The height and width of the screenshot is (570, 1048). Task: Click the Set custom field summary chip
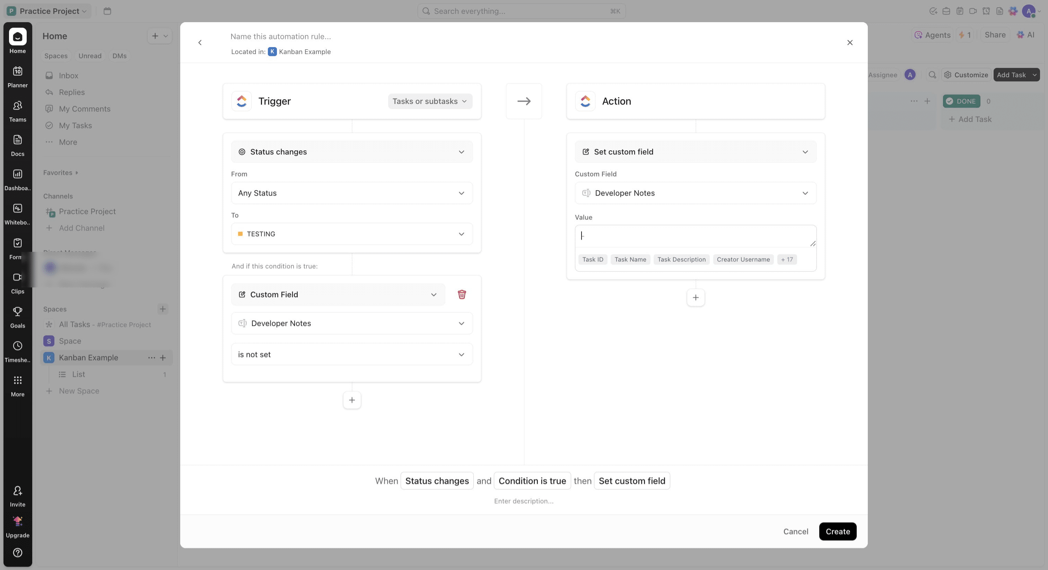coord(631,481)
